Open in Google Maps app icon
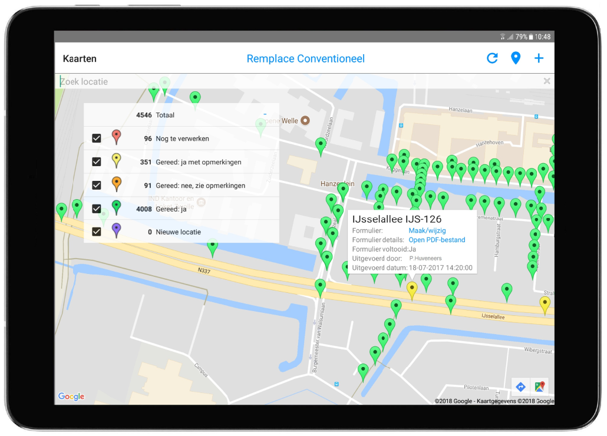 pyautogui.click(x=540, y=387)
